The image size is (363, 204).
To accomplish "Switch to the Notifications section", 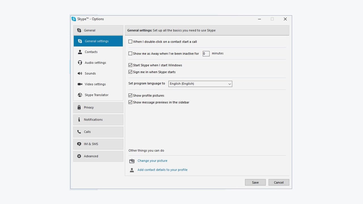I will (x=94, y=120).
